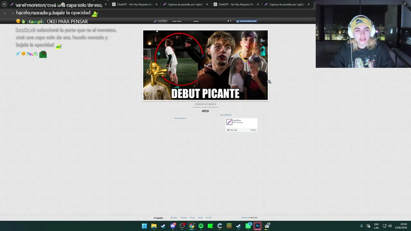Click the blue Descargar Lightshot gratis button
Screen dimensions: 411x231
247,21
